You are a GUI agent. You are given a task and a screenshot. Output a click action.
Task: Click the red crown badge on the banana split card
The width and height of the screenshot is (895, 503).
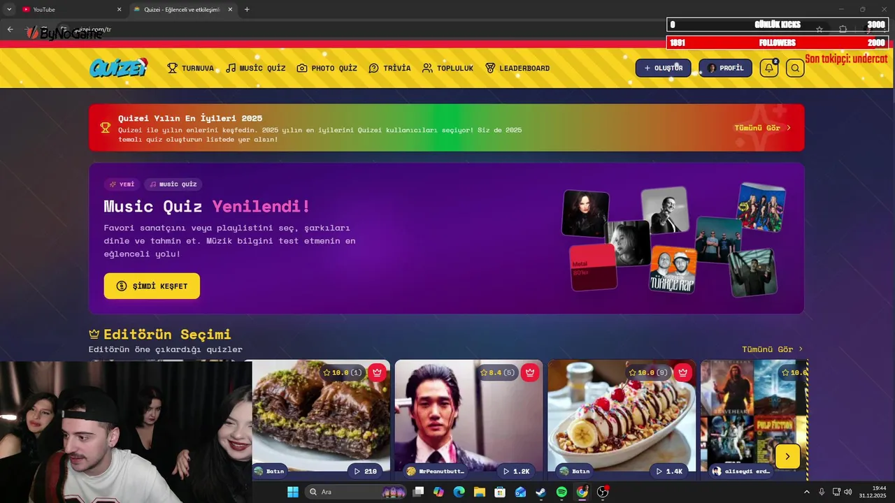pyautogui.click(x=683, y=372)
